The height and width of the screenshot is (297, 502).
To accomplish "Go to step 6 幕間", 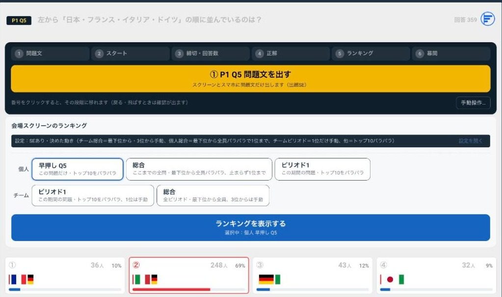I will pos(451,54).
